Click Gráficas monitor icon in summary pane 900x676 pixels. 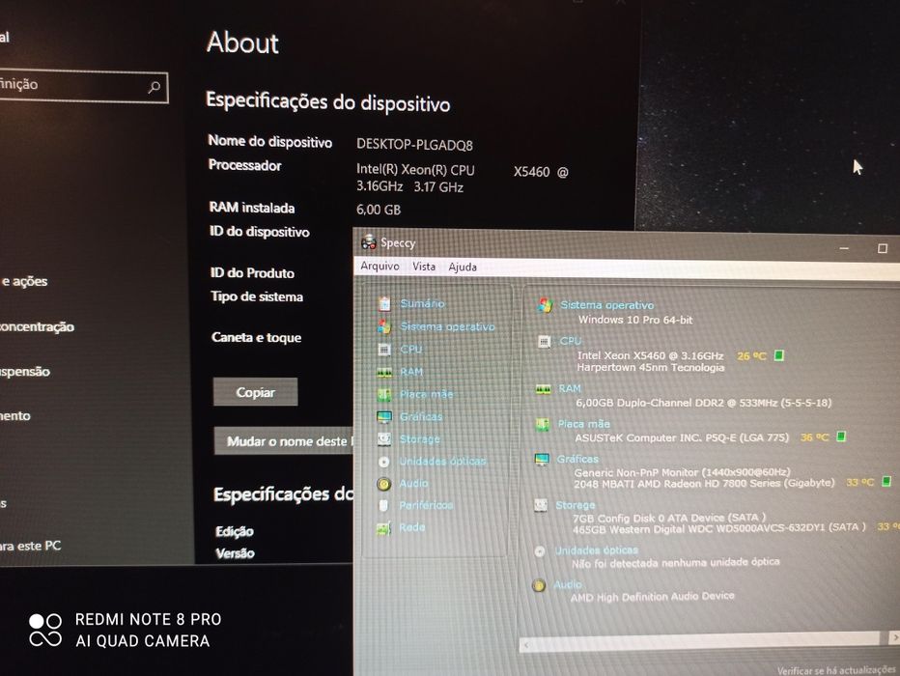[x=542, y=459]
